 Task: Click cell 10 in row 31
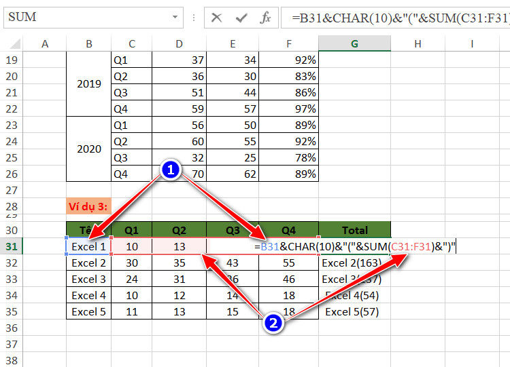coord(132,246)
